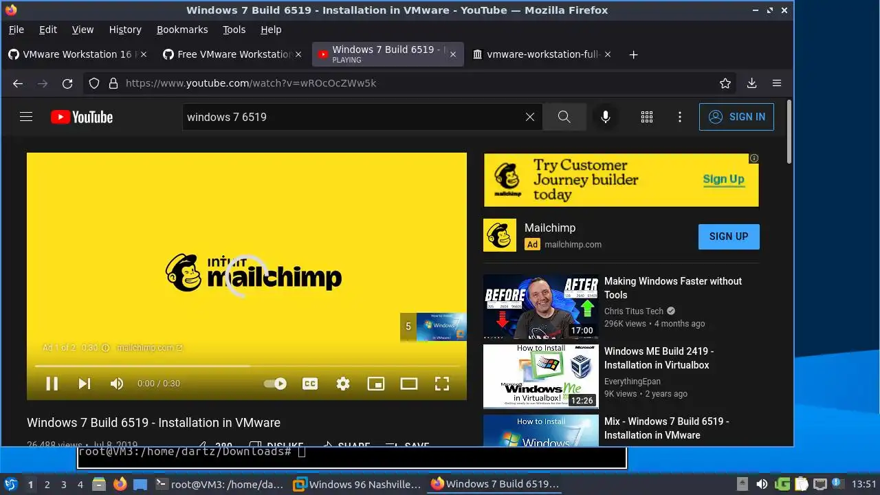Open the File menu

point(16,30)
